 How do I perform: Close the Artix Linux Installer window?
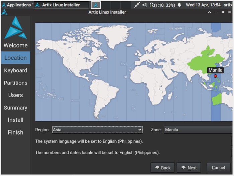230,12
